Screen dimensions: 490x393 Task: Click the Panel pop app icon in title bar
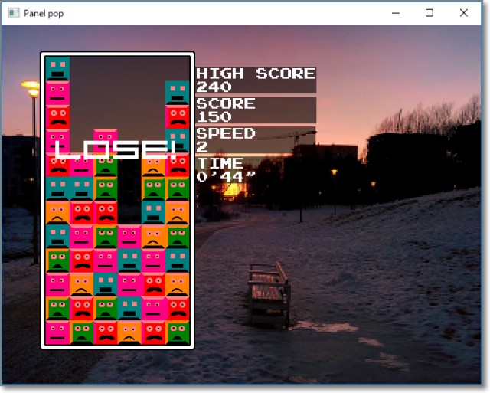pyautogui.click(x=12, y=13)
